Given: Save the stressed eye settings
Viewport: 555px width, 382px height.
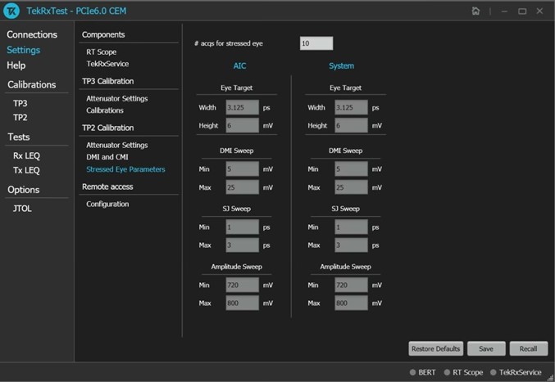Looking at the screenshot, I should click(486, 348).
